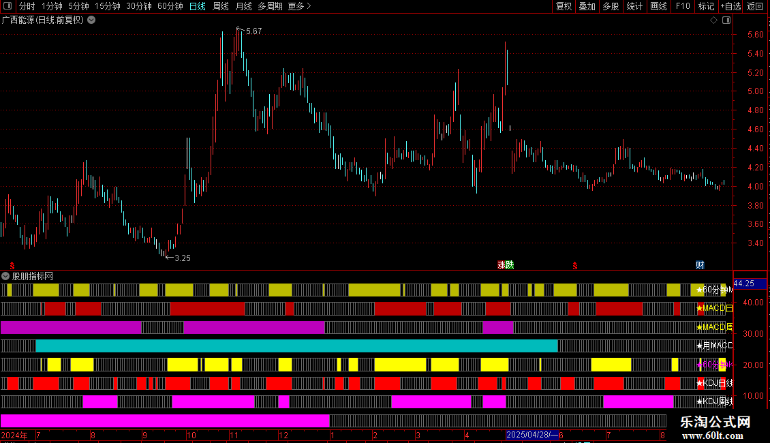Image resolution: width=770 pixels, height=443 pixels.
Task: Open the 多周期 multi-period view
Action: point(270,6)
